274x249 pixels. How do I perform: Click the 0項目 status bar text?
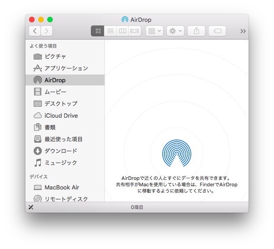point(137,207)
